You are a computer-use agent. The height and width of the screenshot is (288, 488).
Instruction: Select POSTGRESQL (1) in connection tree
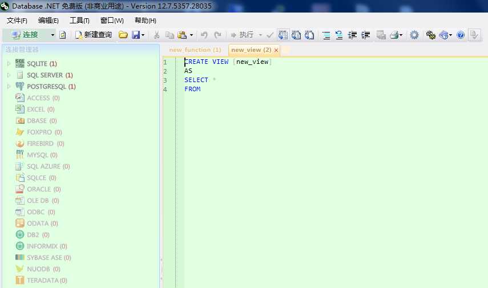51,87
